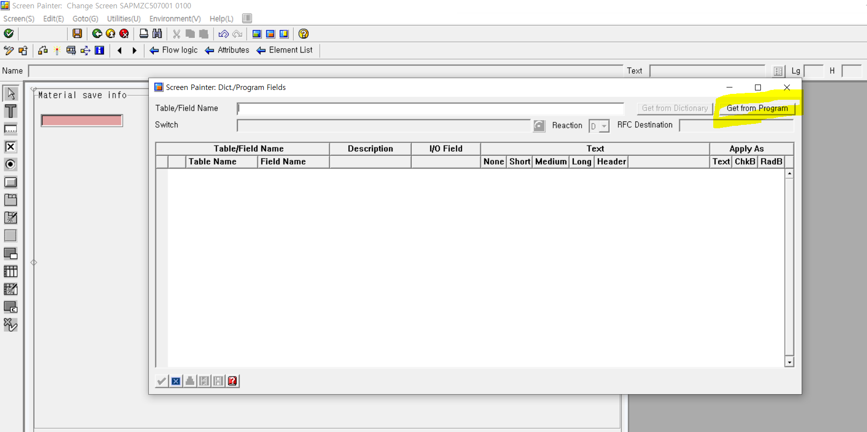This screenshot has height=432, width=867.
Task: Open the Attributes view
Action: (227, 50)
